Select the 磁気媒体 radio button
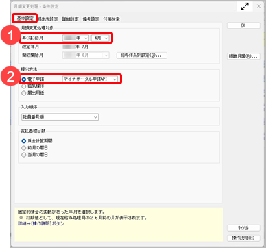Viewport: 266px width, 248px height. coord(24,86)
